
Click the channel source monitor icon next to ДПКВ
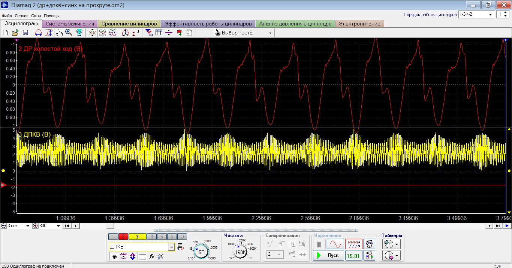180,247
